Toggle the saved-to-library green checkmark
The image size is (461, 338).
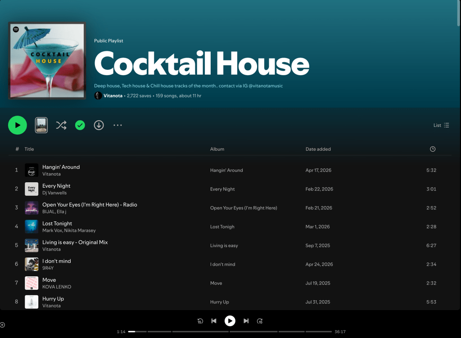[x=80, y=125]
